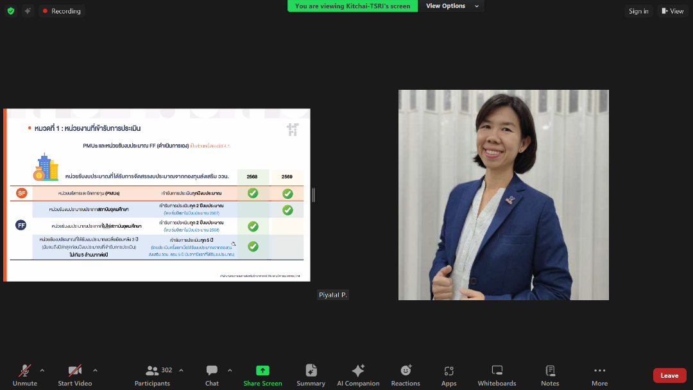Click the red Leave button
Image resolution: width=693 pixels, height=390 pixels.
[x=669, y=375]
